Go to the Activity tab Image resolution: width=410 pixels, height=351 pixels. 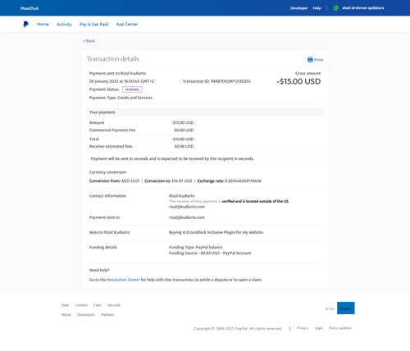click(64, 25)
